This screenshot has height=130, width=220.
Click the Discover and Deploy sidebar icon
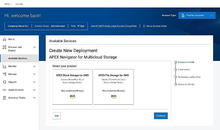tap(4, 47)
